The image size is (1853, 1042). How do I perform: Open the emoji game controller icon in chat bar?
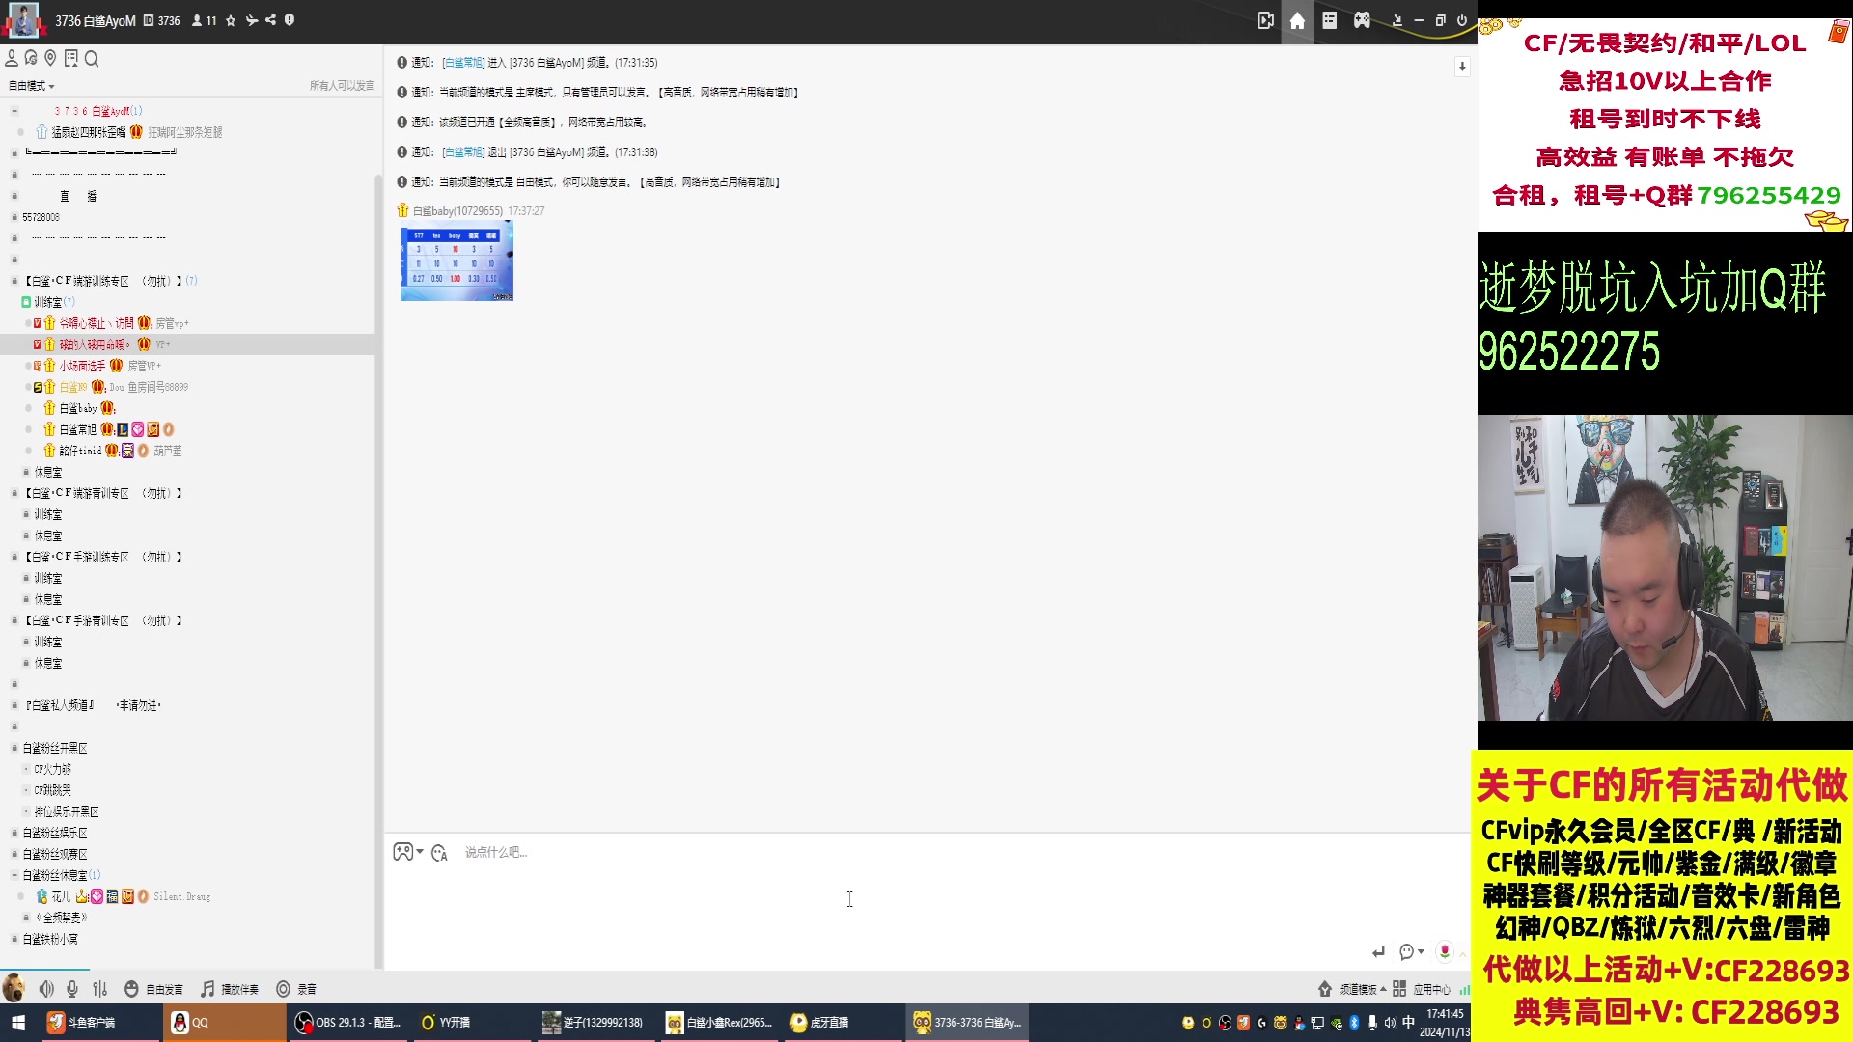403,852
